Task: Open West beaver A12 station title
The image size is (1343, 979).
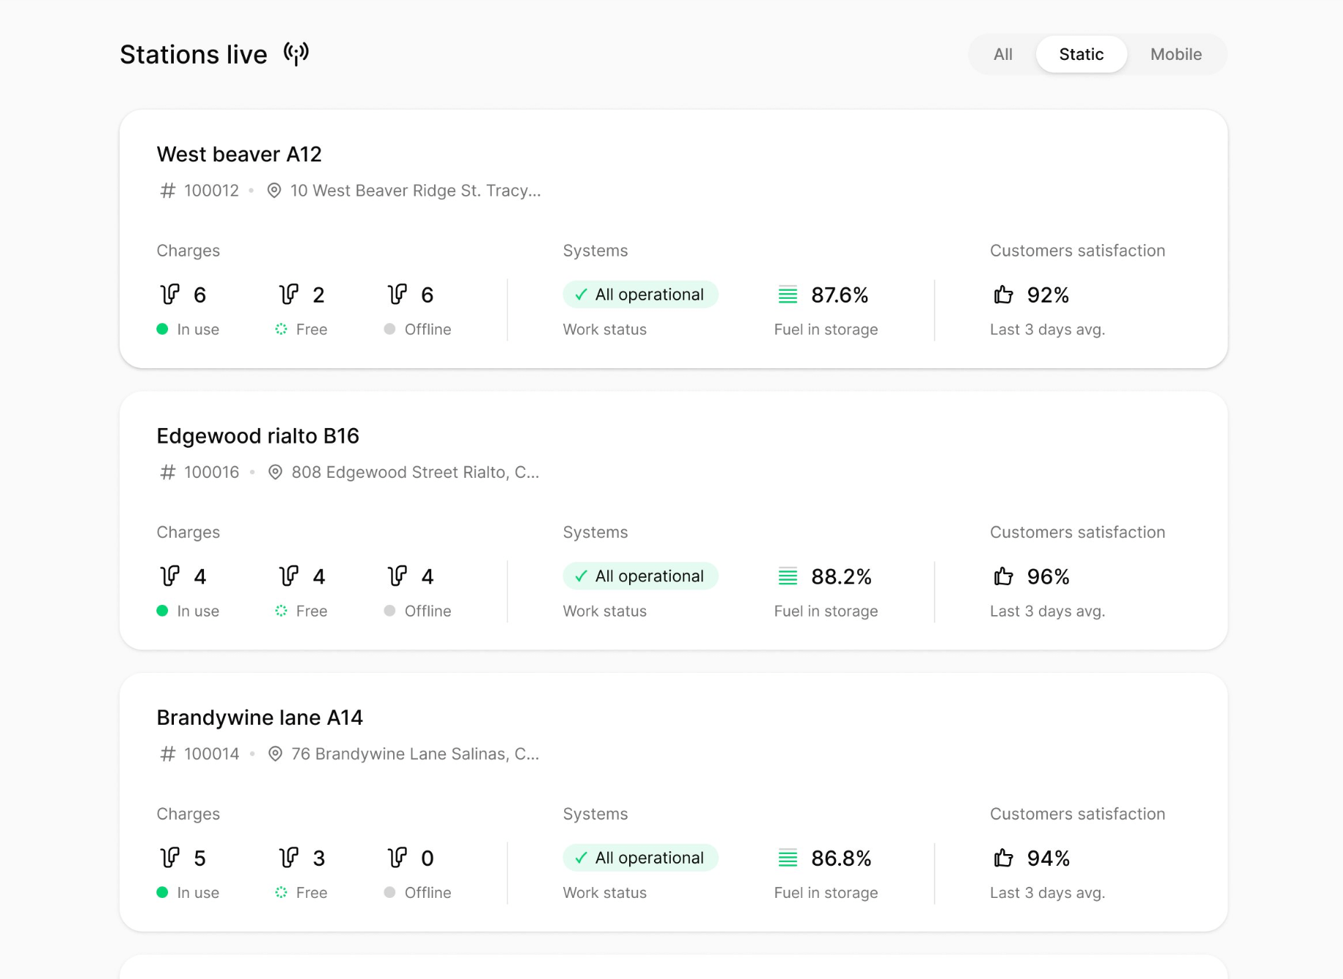Action: click(x=239, y=154)
